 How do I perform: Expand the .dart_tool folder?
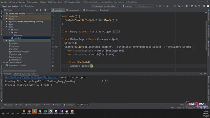[7, 16]
